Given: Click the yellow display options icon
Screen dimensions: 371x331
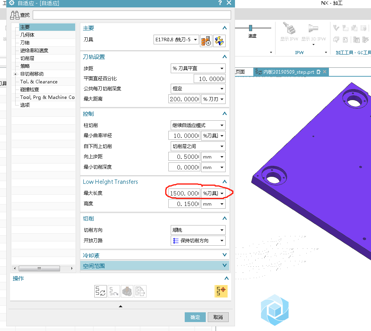Looking at the screenshot, I should (221, 291).
